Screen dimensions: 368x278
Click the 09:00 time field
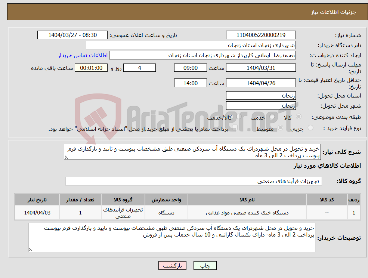click(190, 68)
